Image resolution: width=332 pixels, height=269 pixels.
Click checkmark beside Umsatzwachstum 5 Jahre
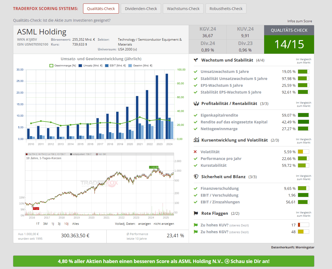pos(195,72)
